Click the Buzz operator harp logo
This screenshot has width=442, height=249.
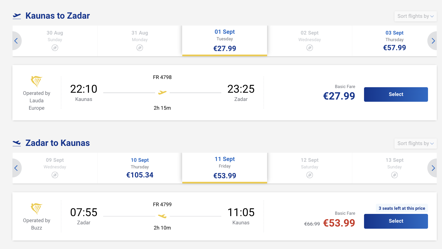point(36,209)
